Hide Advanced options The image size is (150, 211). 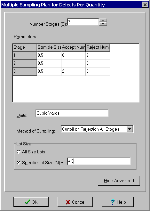(x=119, y=181)
